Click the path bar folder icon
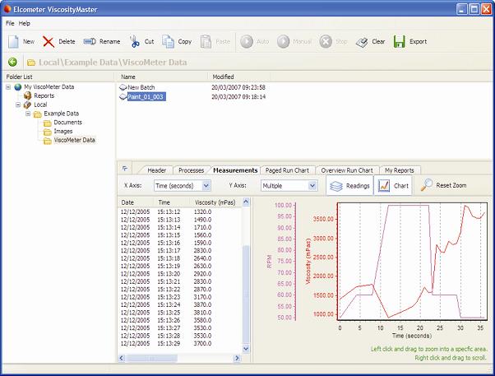The height and width of the screenshot is (376, 495). (31, 63)
